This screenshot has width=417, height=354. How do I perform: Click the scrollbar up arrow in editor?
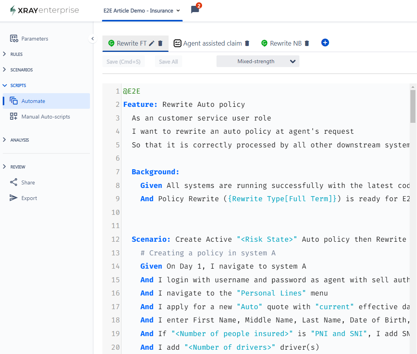click(413, 87)
